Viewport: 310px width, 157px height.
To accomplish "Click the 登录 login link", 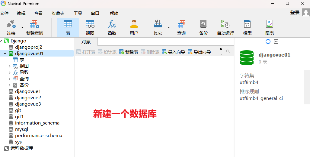I will click(x=295, y=13).
